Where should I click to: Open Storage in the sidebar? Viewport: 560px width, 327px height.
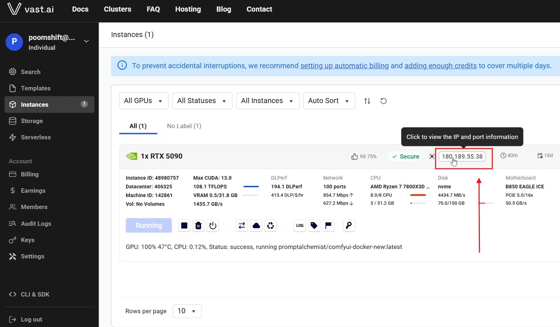click(49, 121)
